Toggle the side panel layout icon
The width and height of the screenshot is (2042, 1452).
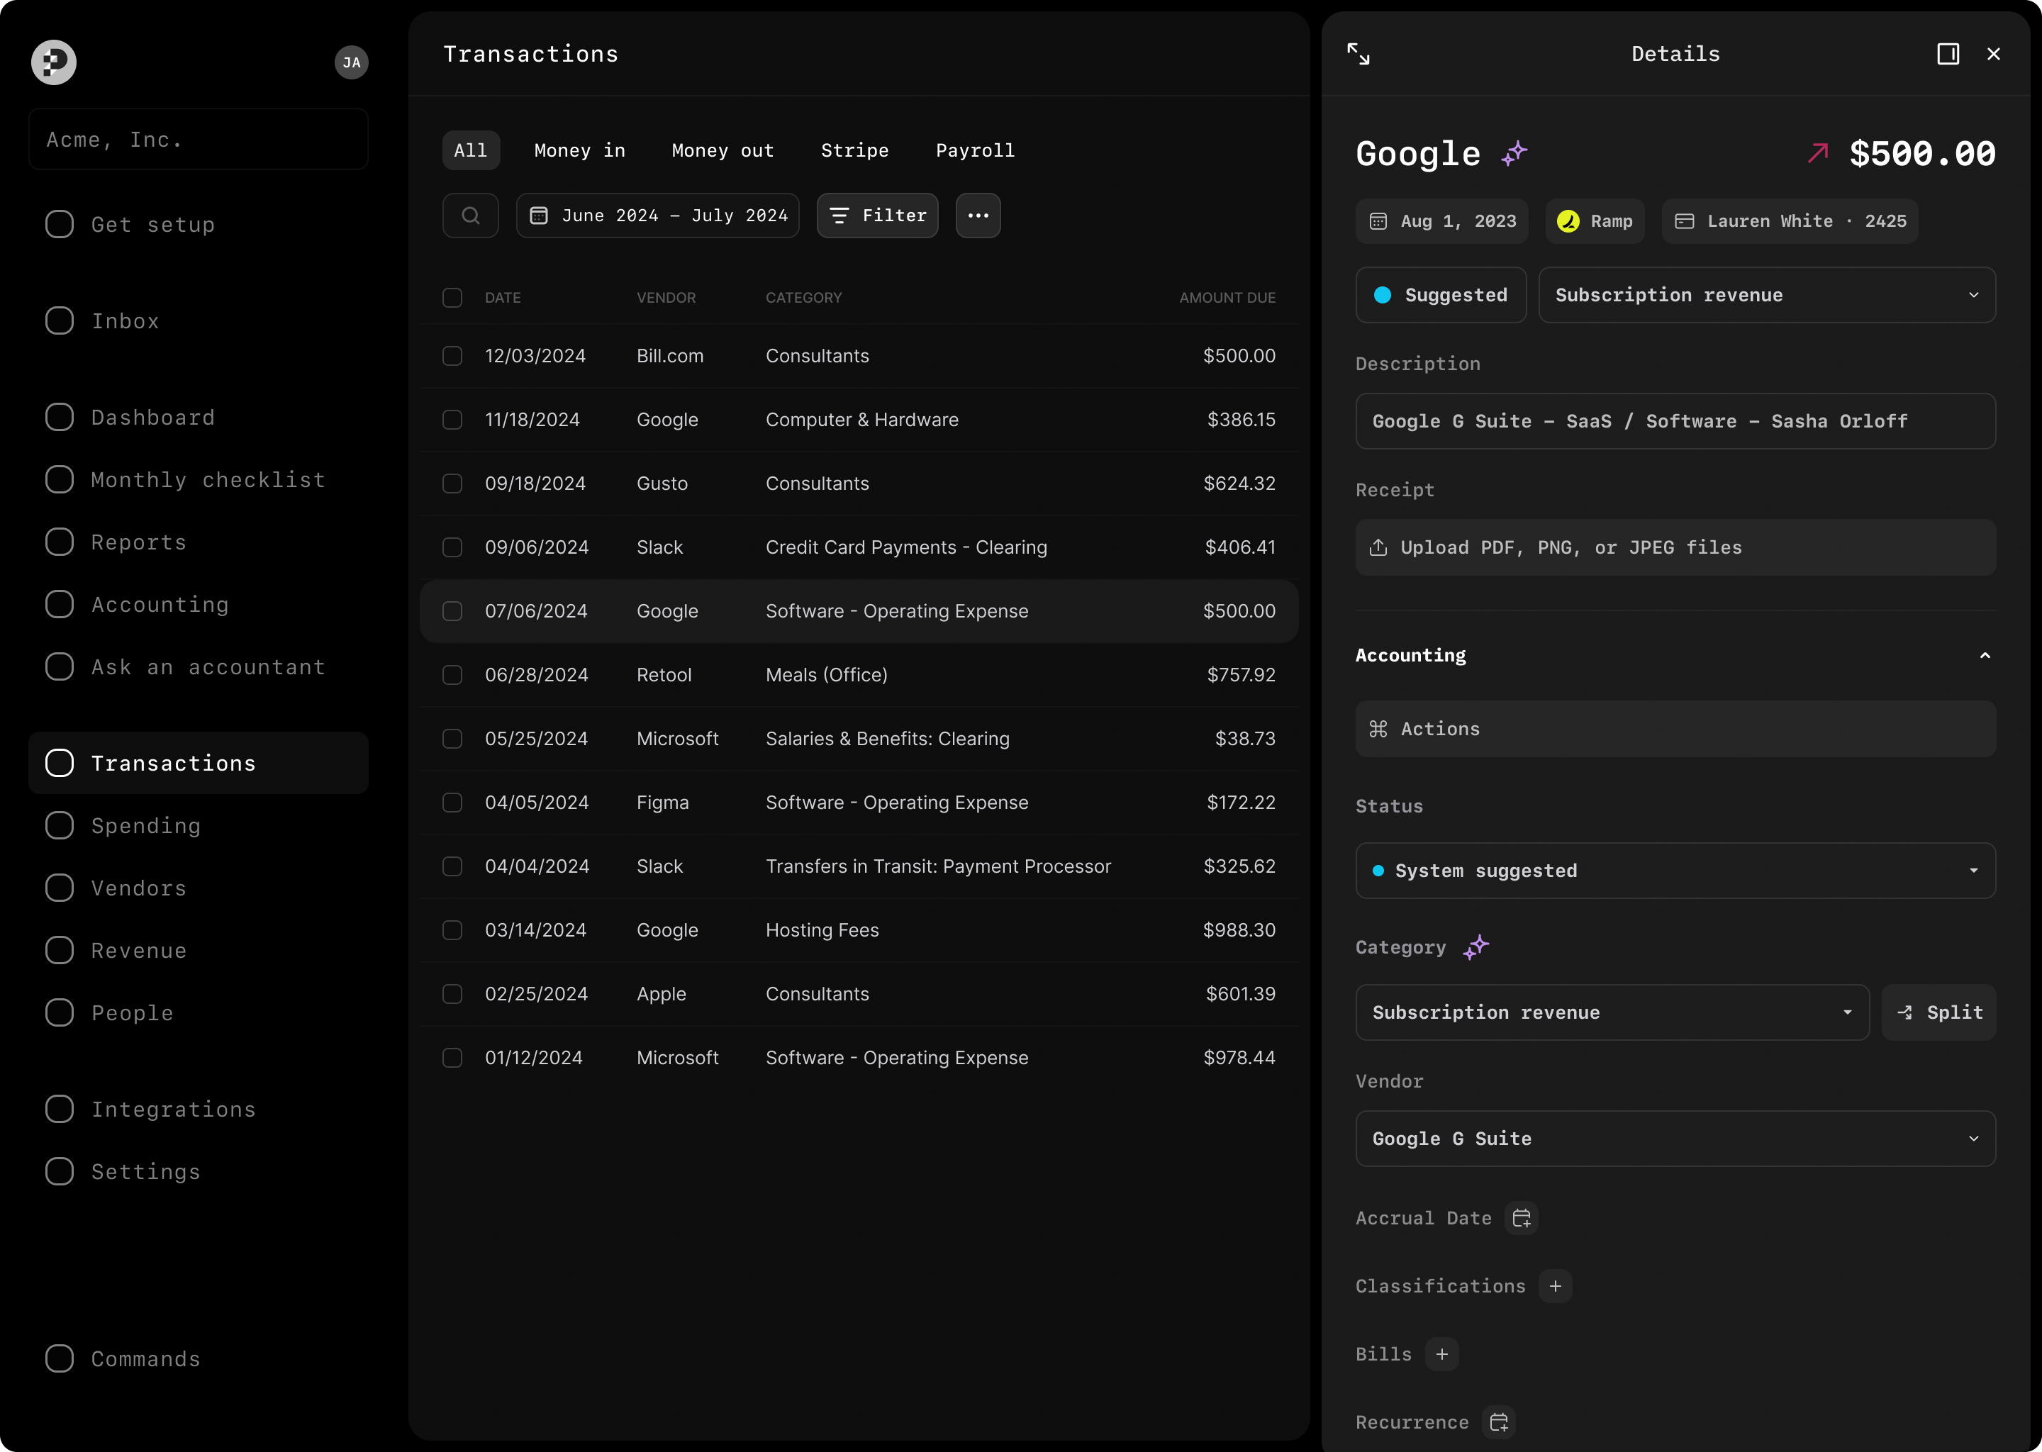click(1947, 55)
